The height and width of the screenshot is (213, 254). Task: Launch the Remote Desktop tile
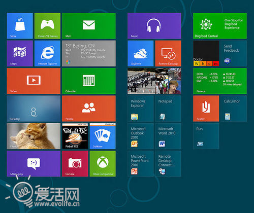pyautogui.click(x=168, y=53)
